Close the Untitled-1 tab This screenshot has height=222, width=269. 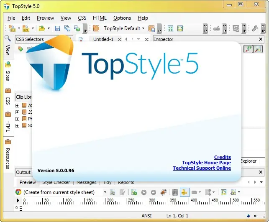(120, 39)
